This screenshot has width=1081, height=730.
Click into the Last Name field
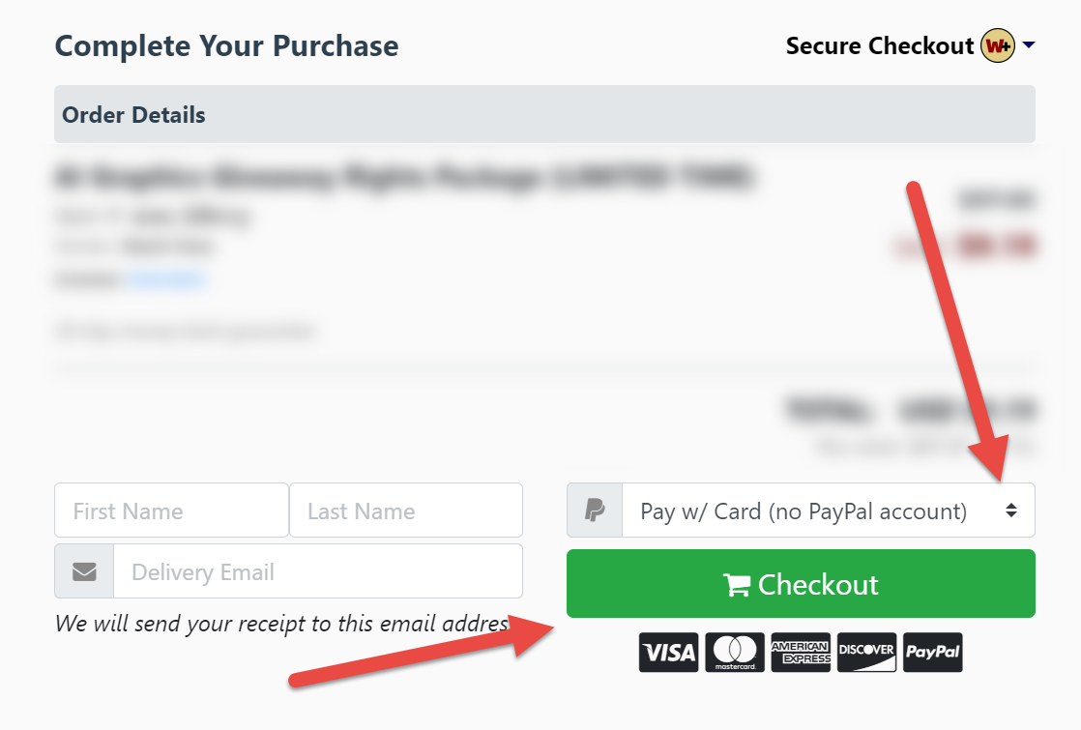pyautogui.click(x=406, y=511)
